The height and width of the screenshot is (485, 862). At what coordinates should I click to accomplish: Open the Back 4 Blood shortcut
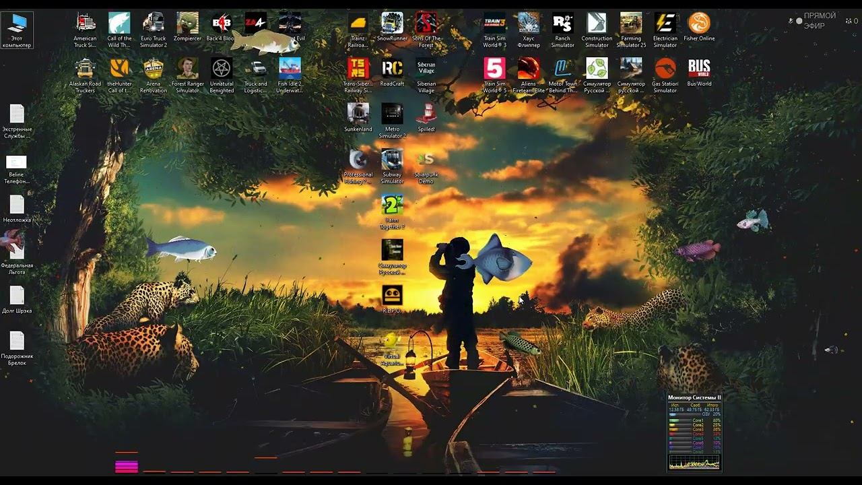click(221, 27)
